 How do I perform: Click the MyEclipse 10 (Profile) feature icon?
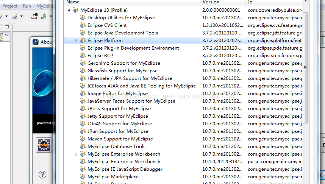pos(75,10)
